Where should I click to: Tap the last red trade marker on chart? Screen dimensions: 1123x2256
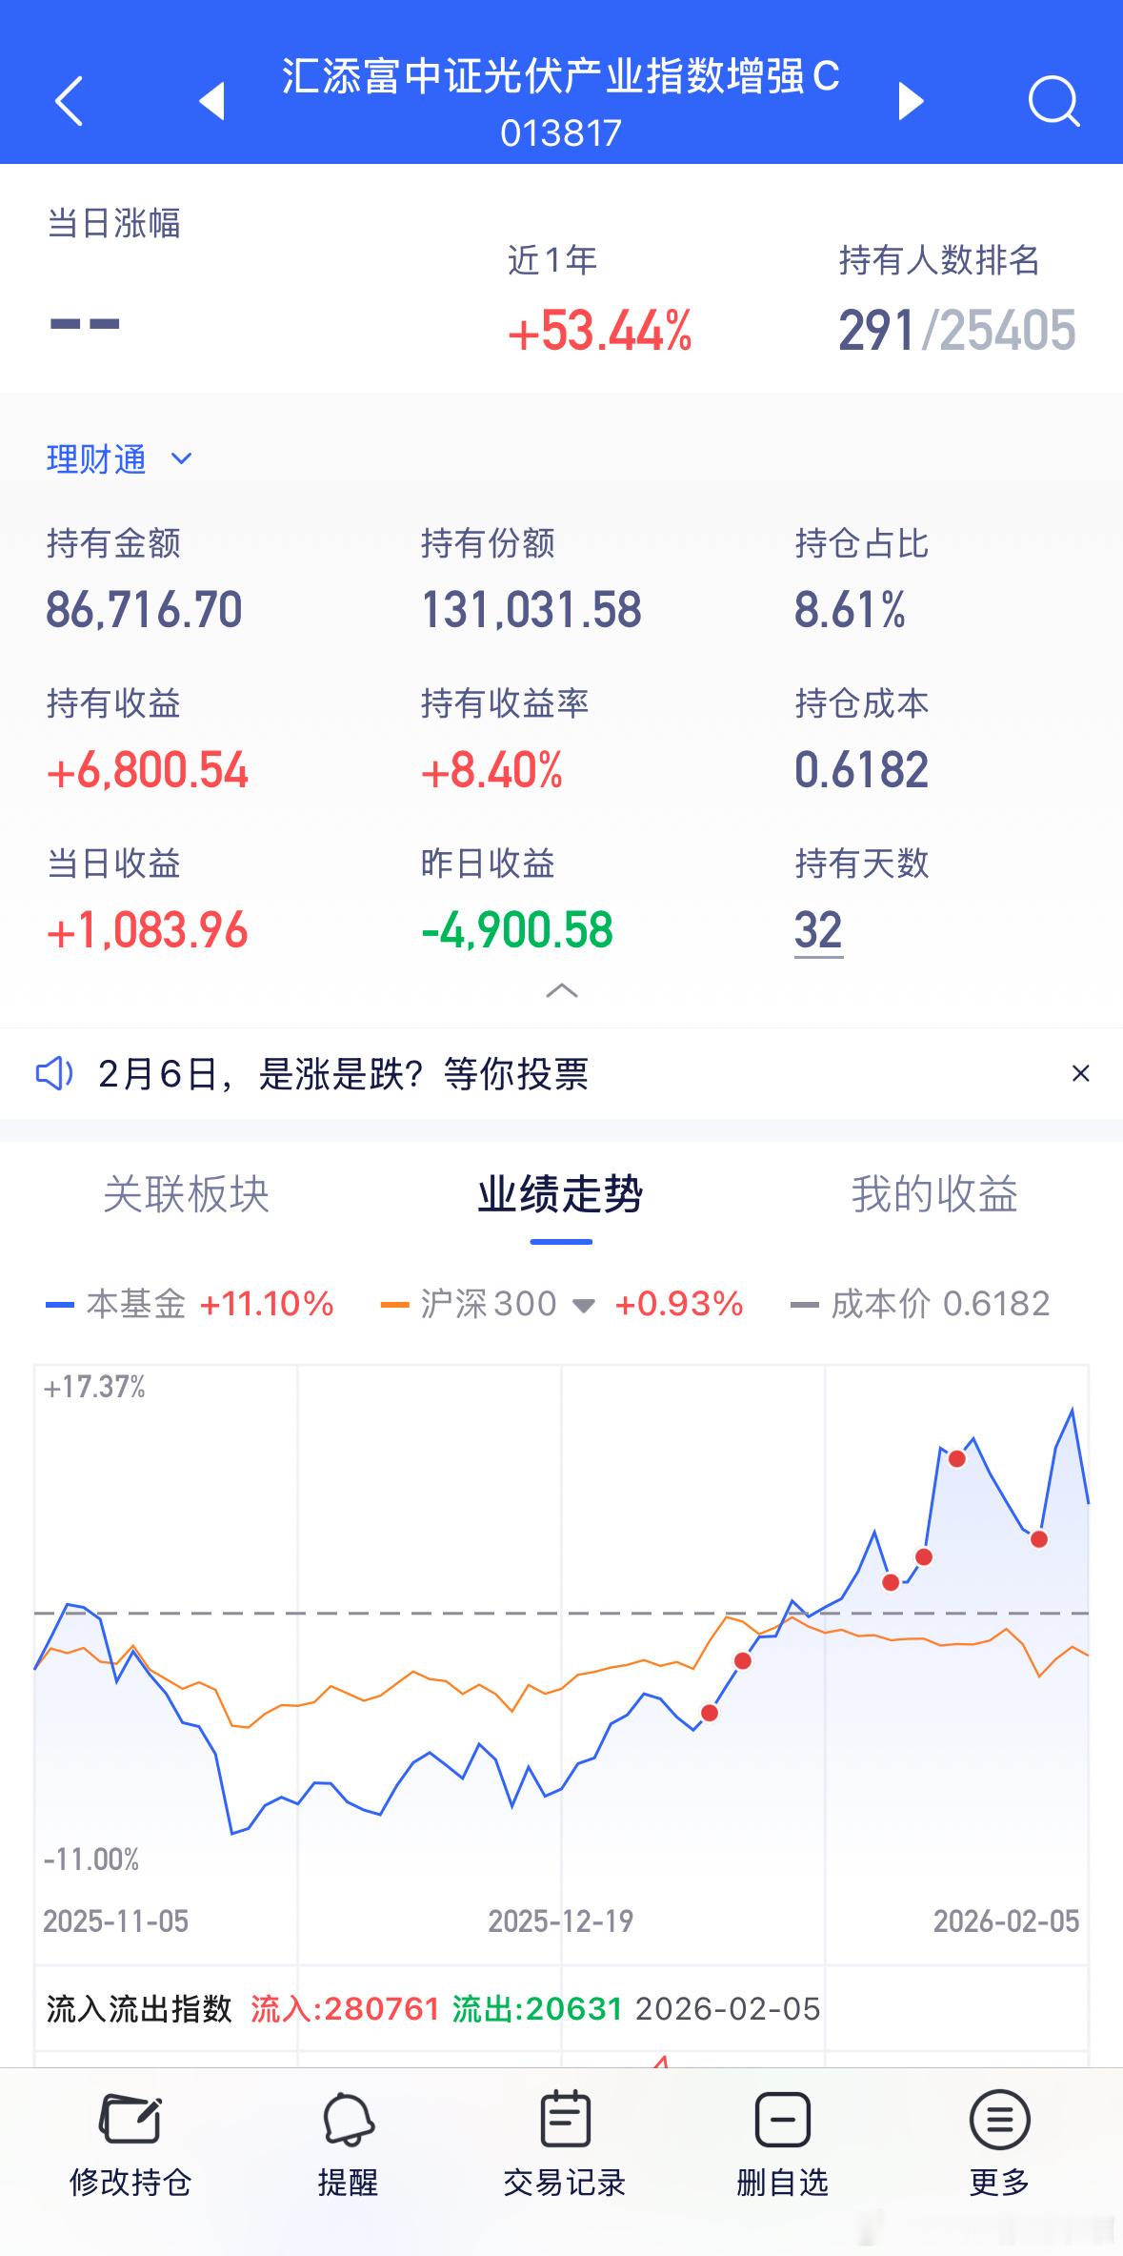[x=1039, y=1538]
